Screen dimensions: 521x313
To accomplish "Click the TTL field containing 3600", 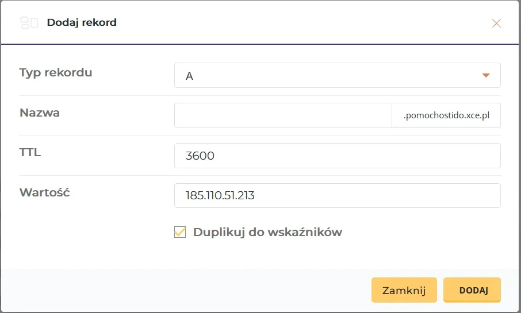I will coord(337,155).
